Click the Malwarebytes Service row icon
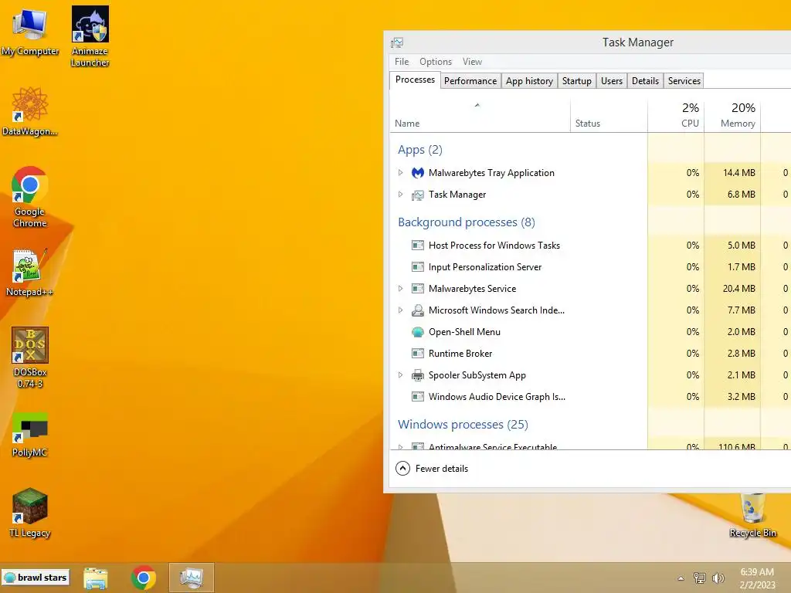 coord(418,289)
